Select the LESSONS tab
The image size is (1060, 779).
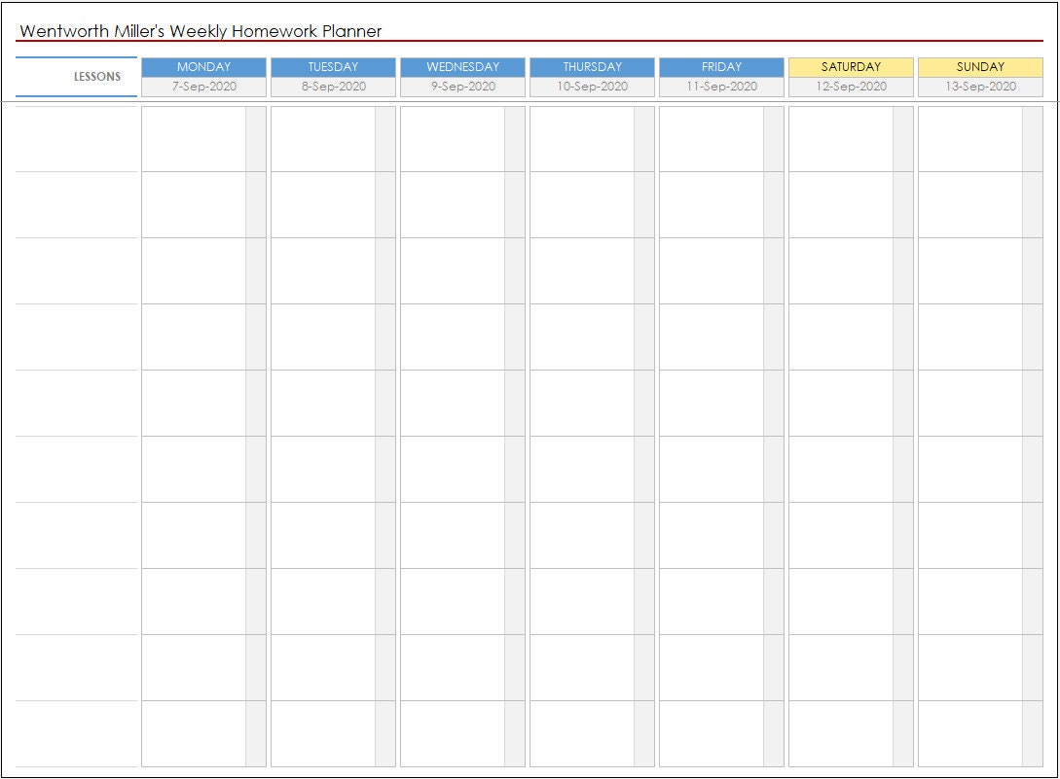tap(99, 76)
